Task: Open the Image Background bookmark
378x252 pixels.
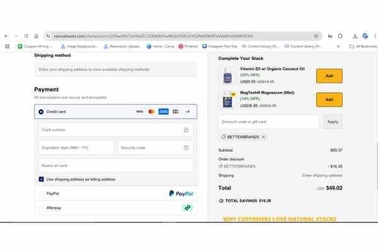Action: click(x=79, y=46)
